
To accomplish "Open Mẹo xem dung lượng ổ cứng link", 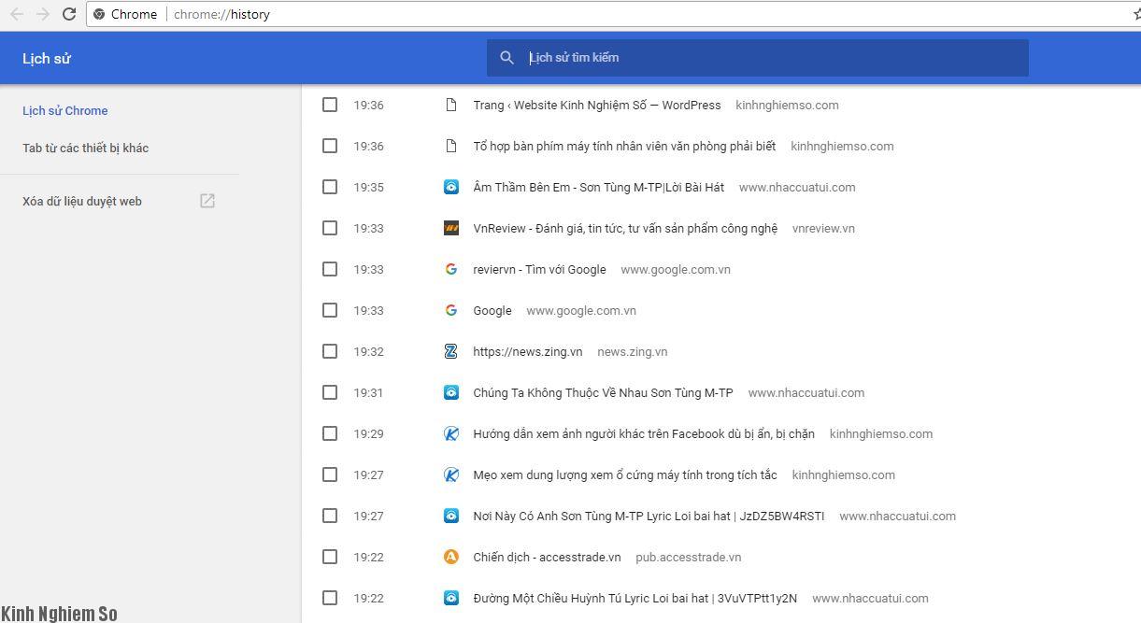I will pyautogui.click(x=625, y=474).
